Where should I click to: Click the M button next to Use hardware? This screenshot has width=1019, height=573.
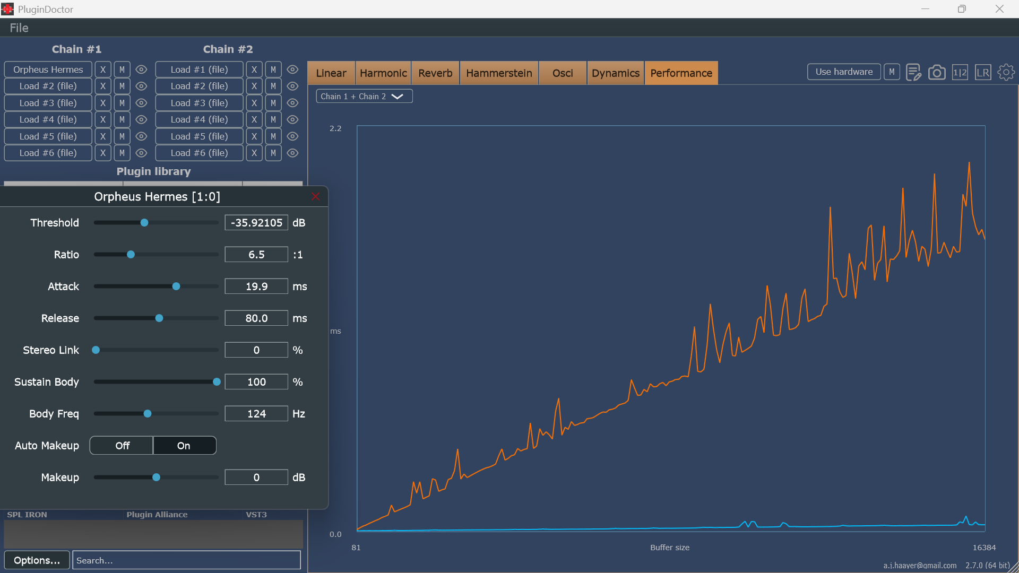tap(892, 72)
